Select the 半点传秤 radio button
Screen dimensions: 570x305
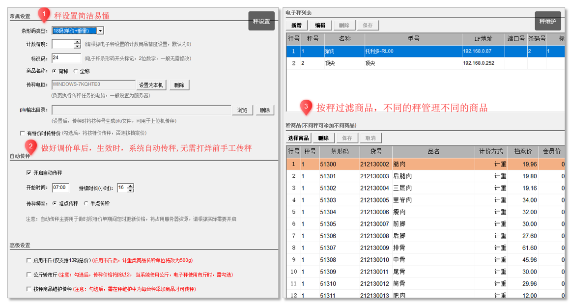tap(86, 203)
